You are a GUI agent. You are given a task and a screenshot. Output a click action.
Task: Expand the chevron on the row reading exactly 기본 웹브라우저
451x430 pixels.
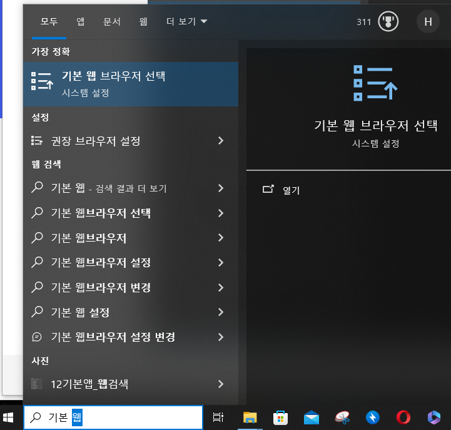click(221, 238)
